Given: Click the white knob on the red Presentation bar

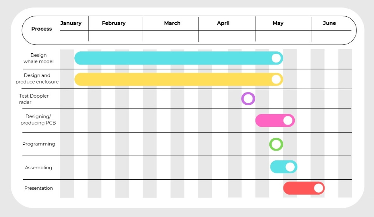Looking at the screenshot, I should [x=319, y=188].
